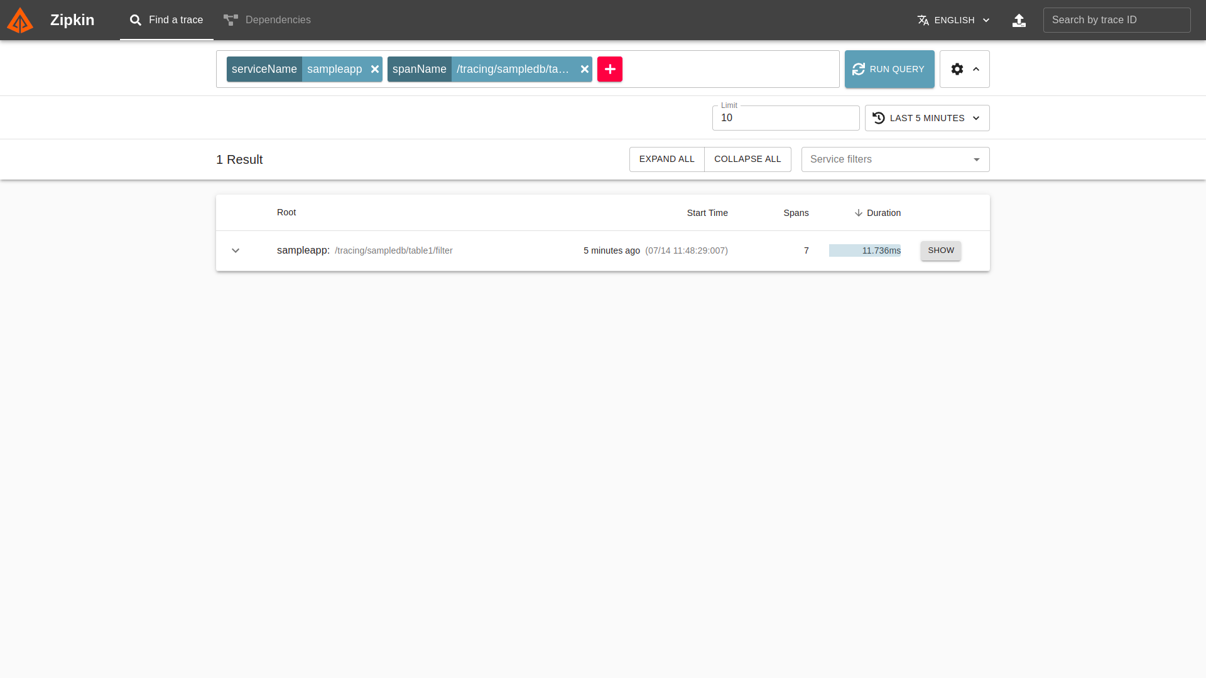Click the Zipkin logo icon

coord(20,20)
